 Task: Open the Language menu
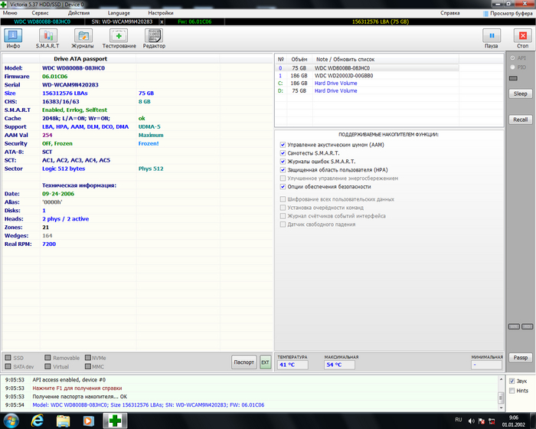point(119,13)
